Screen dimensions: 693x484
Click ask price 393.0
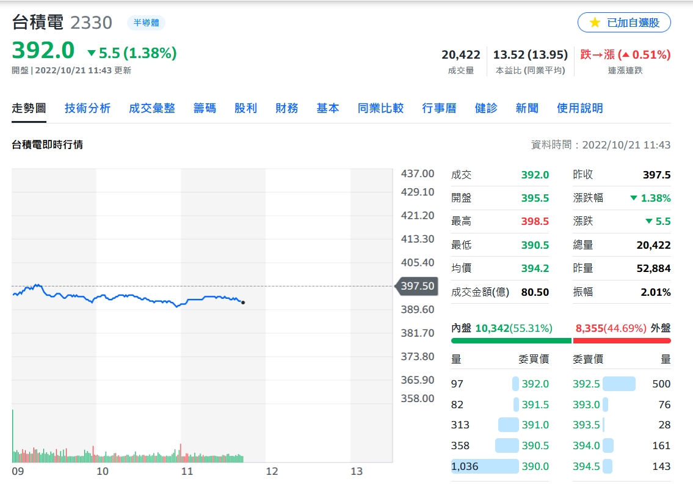pos(587,405)
